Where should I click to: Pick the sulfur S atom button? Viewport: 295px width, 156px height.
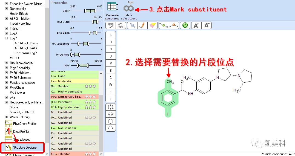111,71
